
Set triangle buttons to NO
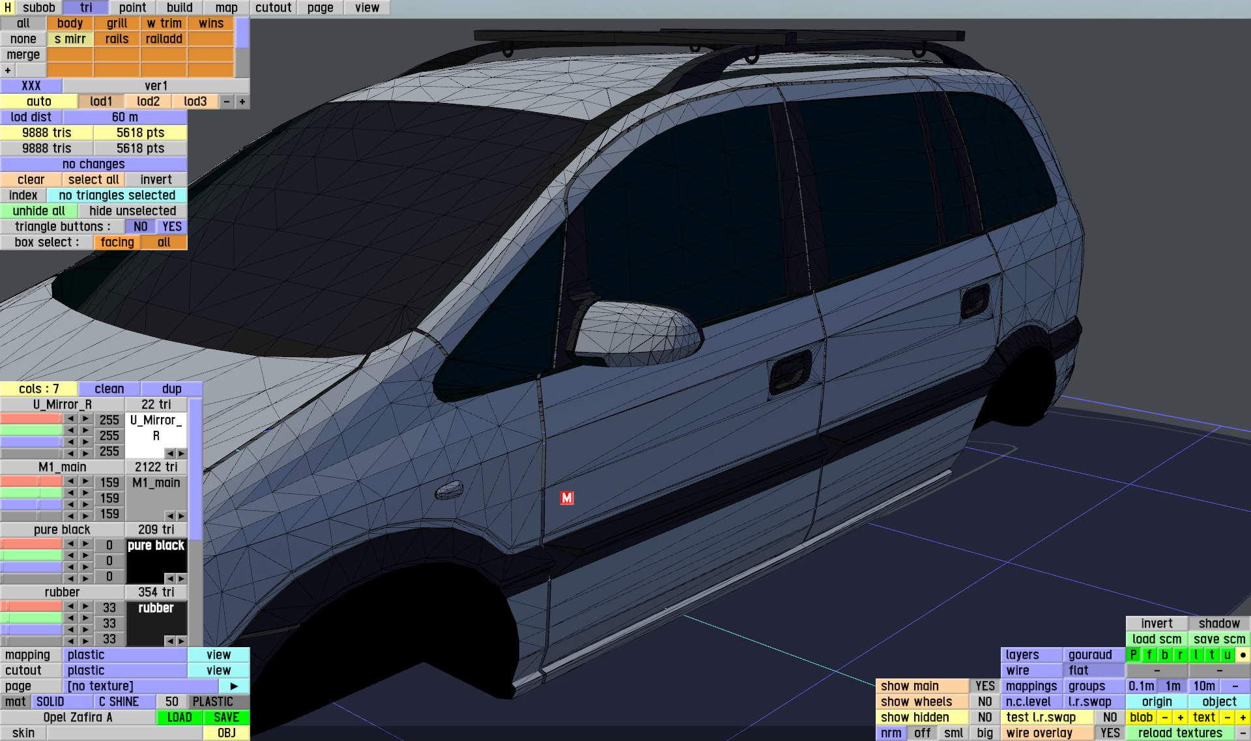140,227
